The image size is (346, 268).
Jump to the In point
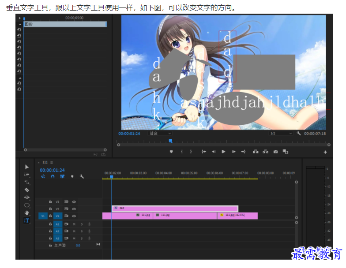coord(204,152)
